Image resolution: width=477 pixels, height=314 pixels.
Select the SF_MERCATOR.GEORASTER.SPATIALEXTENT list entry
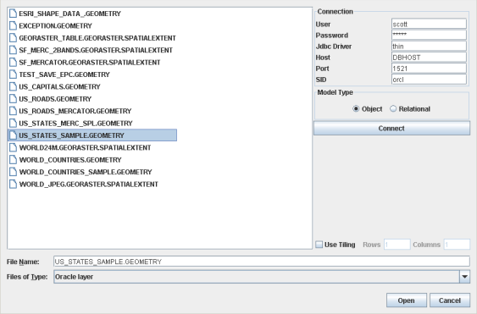[x=90, y=63]
